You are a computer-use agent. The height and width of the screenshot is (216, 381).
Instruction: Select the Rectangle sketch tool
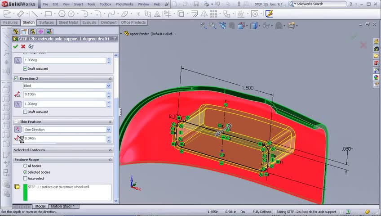(48, 14)
